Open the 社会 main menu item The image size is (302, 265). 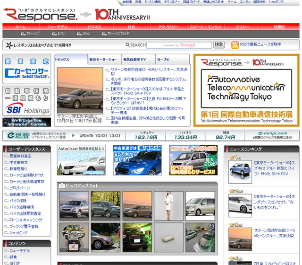[x=132, y=26]
